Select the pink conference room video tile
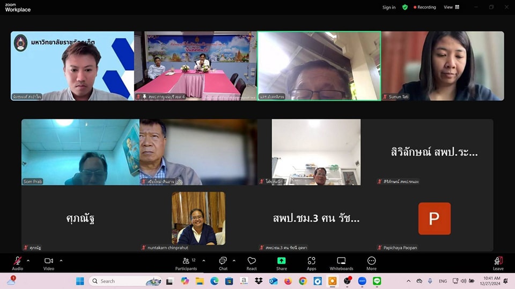Image resolution: width=515 pixels, height=289 pixels. click(x=195, y=66)
